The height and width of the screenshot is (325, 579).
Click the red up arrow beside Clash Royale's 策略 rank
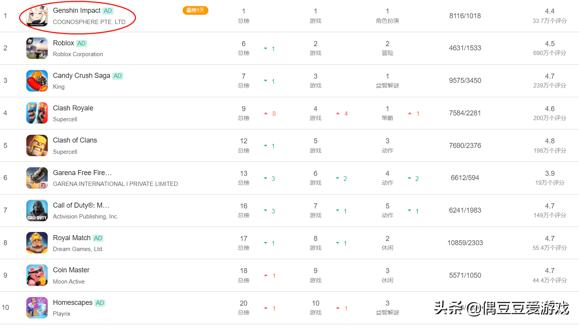tap(410, 113)
